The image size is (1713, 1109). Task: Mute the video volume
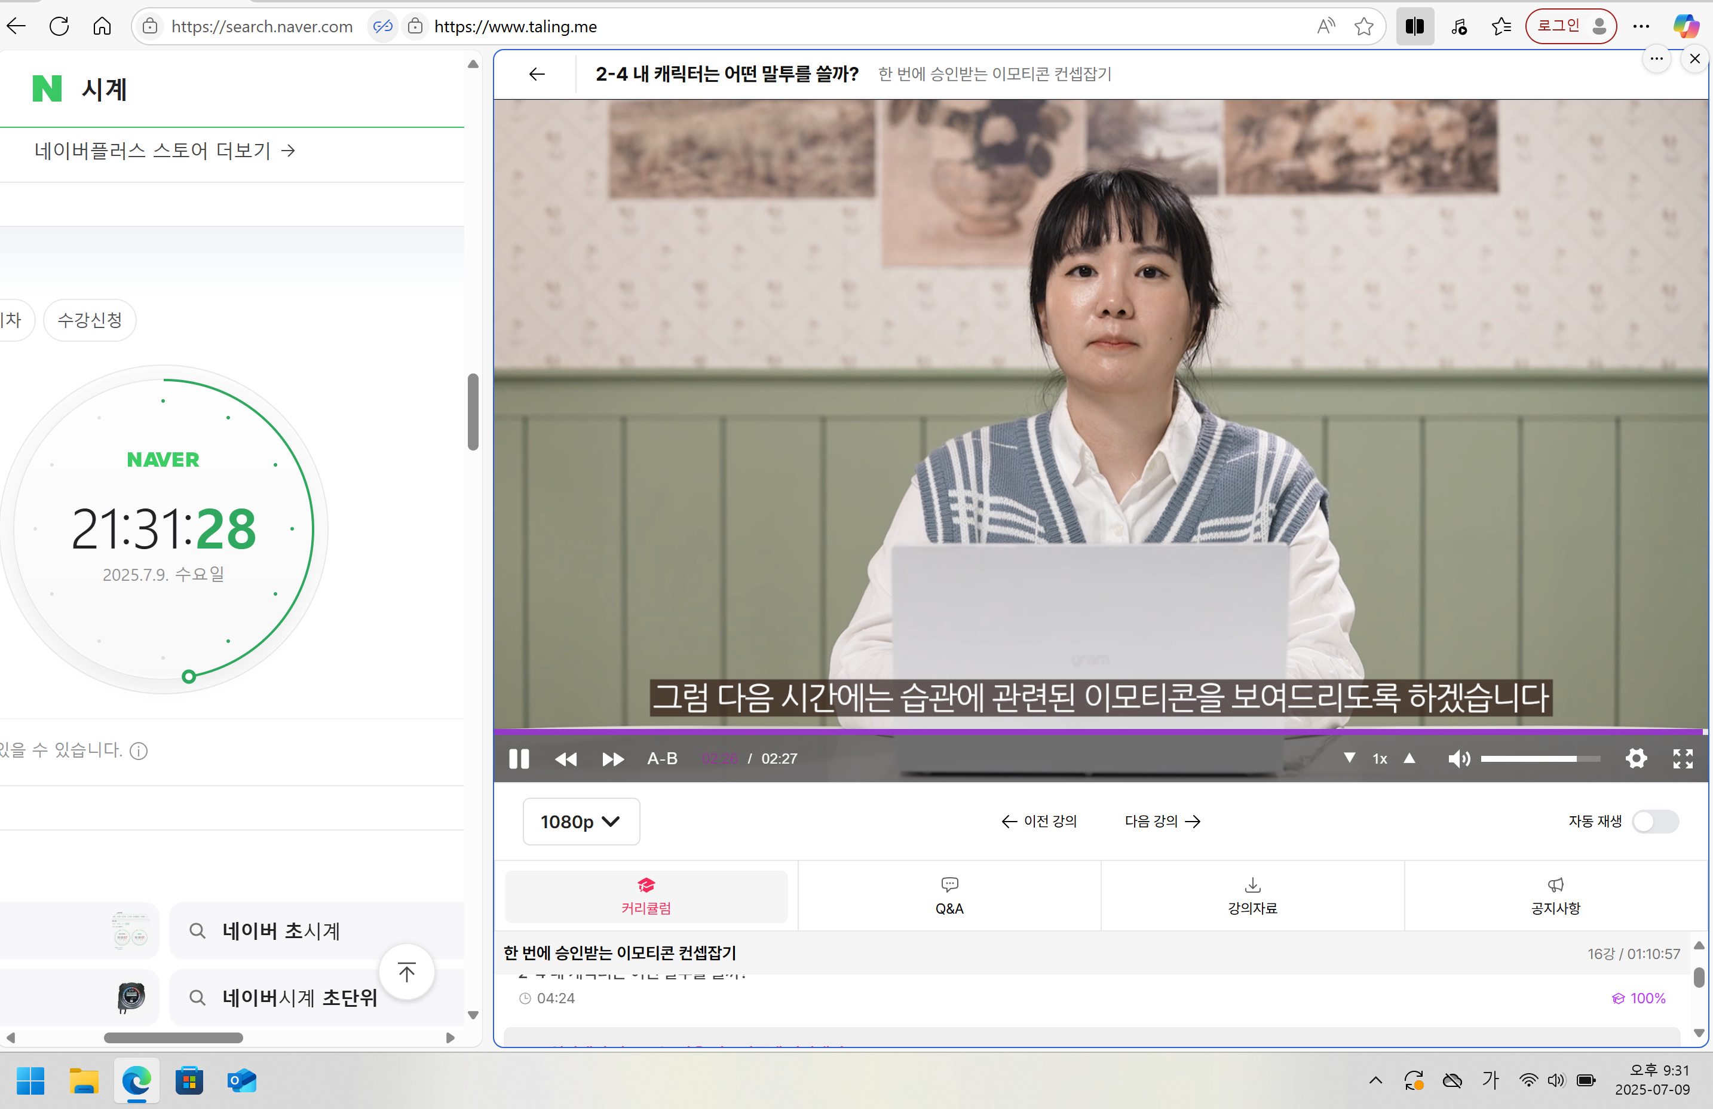[1460, 758]
